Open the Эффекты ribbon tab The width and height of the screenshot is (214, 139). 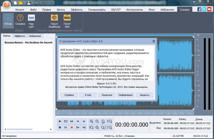coord(76,10)
